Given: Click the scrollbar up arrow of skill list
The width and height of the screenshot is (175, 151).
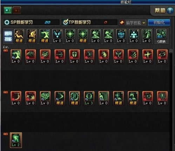Looking at the screenshot, I should [171, 51].
